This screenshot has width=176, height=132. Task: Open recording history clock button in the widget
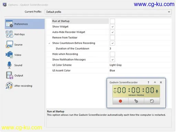pos(152,101)
